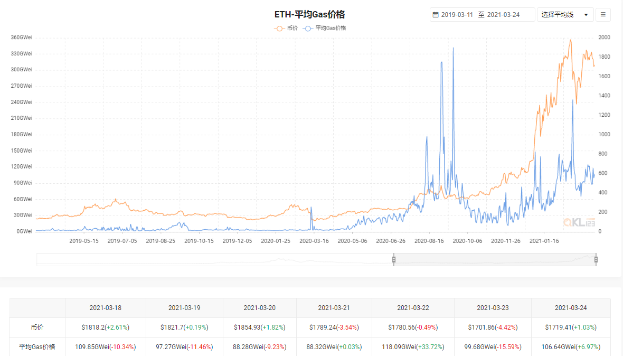
Task: Grab the right zoom slider handle
Action: click(x=596, y=259)
